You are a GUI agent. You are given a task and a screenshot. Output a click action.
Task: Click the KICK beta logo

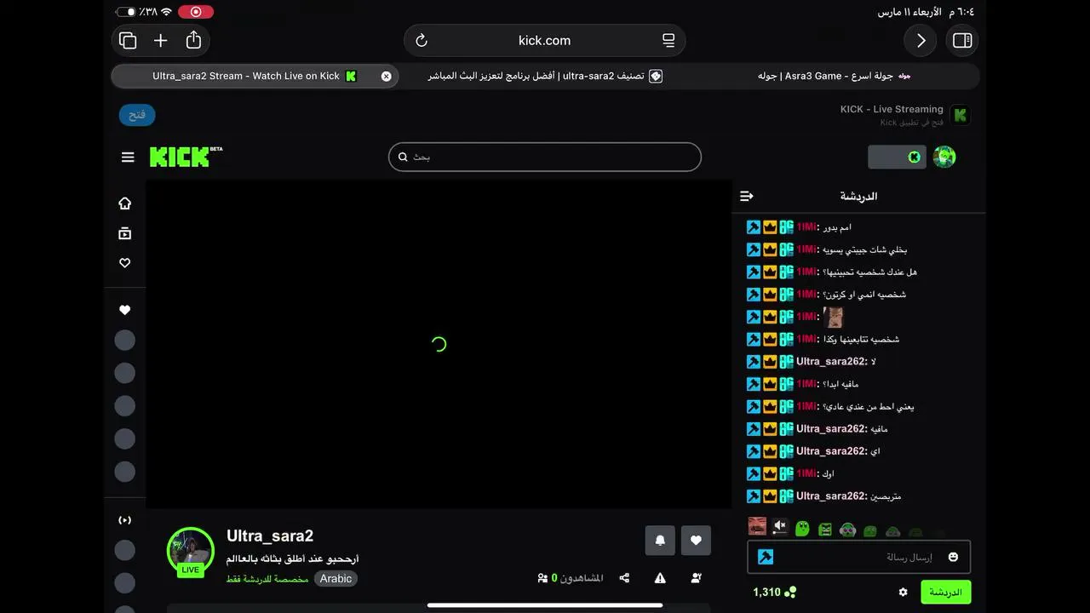[x=186, y=157]
